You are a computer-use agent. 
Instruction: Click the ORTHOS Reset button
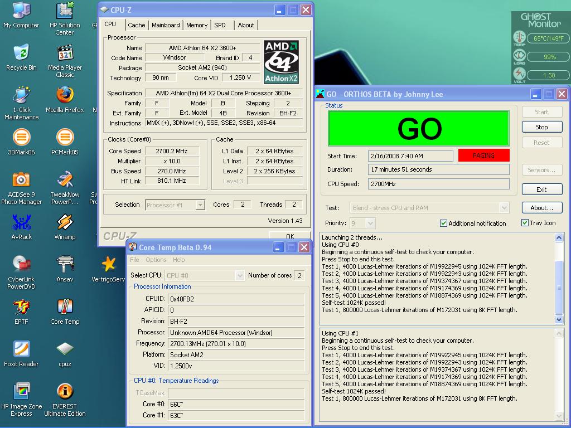point(542,143)
